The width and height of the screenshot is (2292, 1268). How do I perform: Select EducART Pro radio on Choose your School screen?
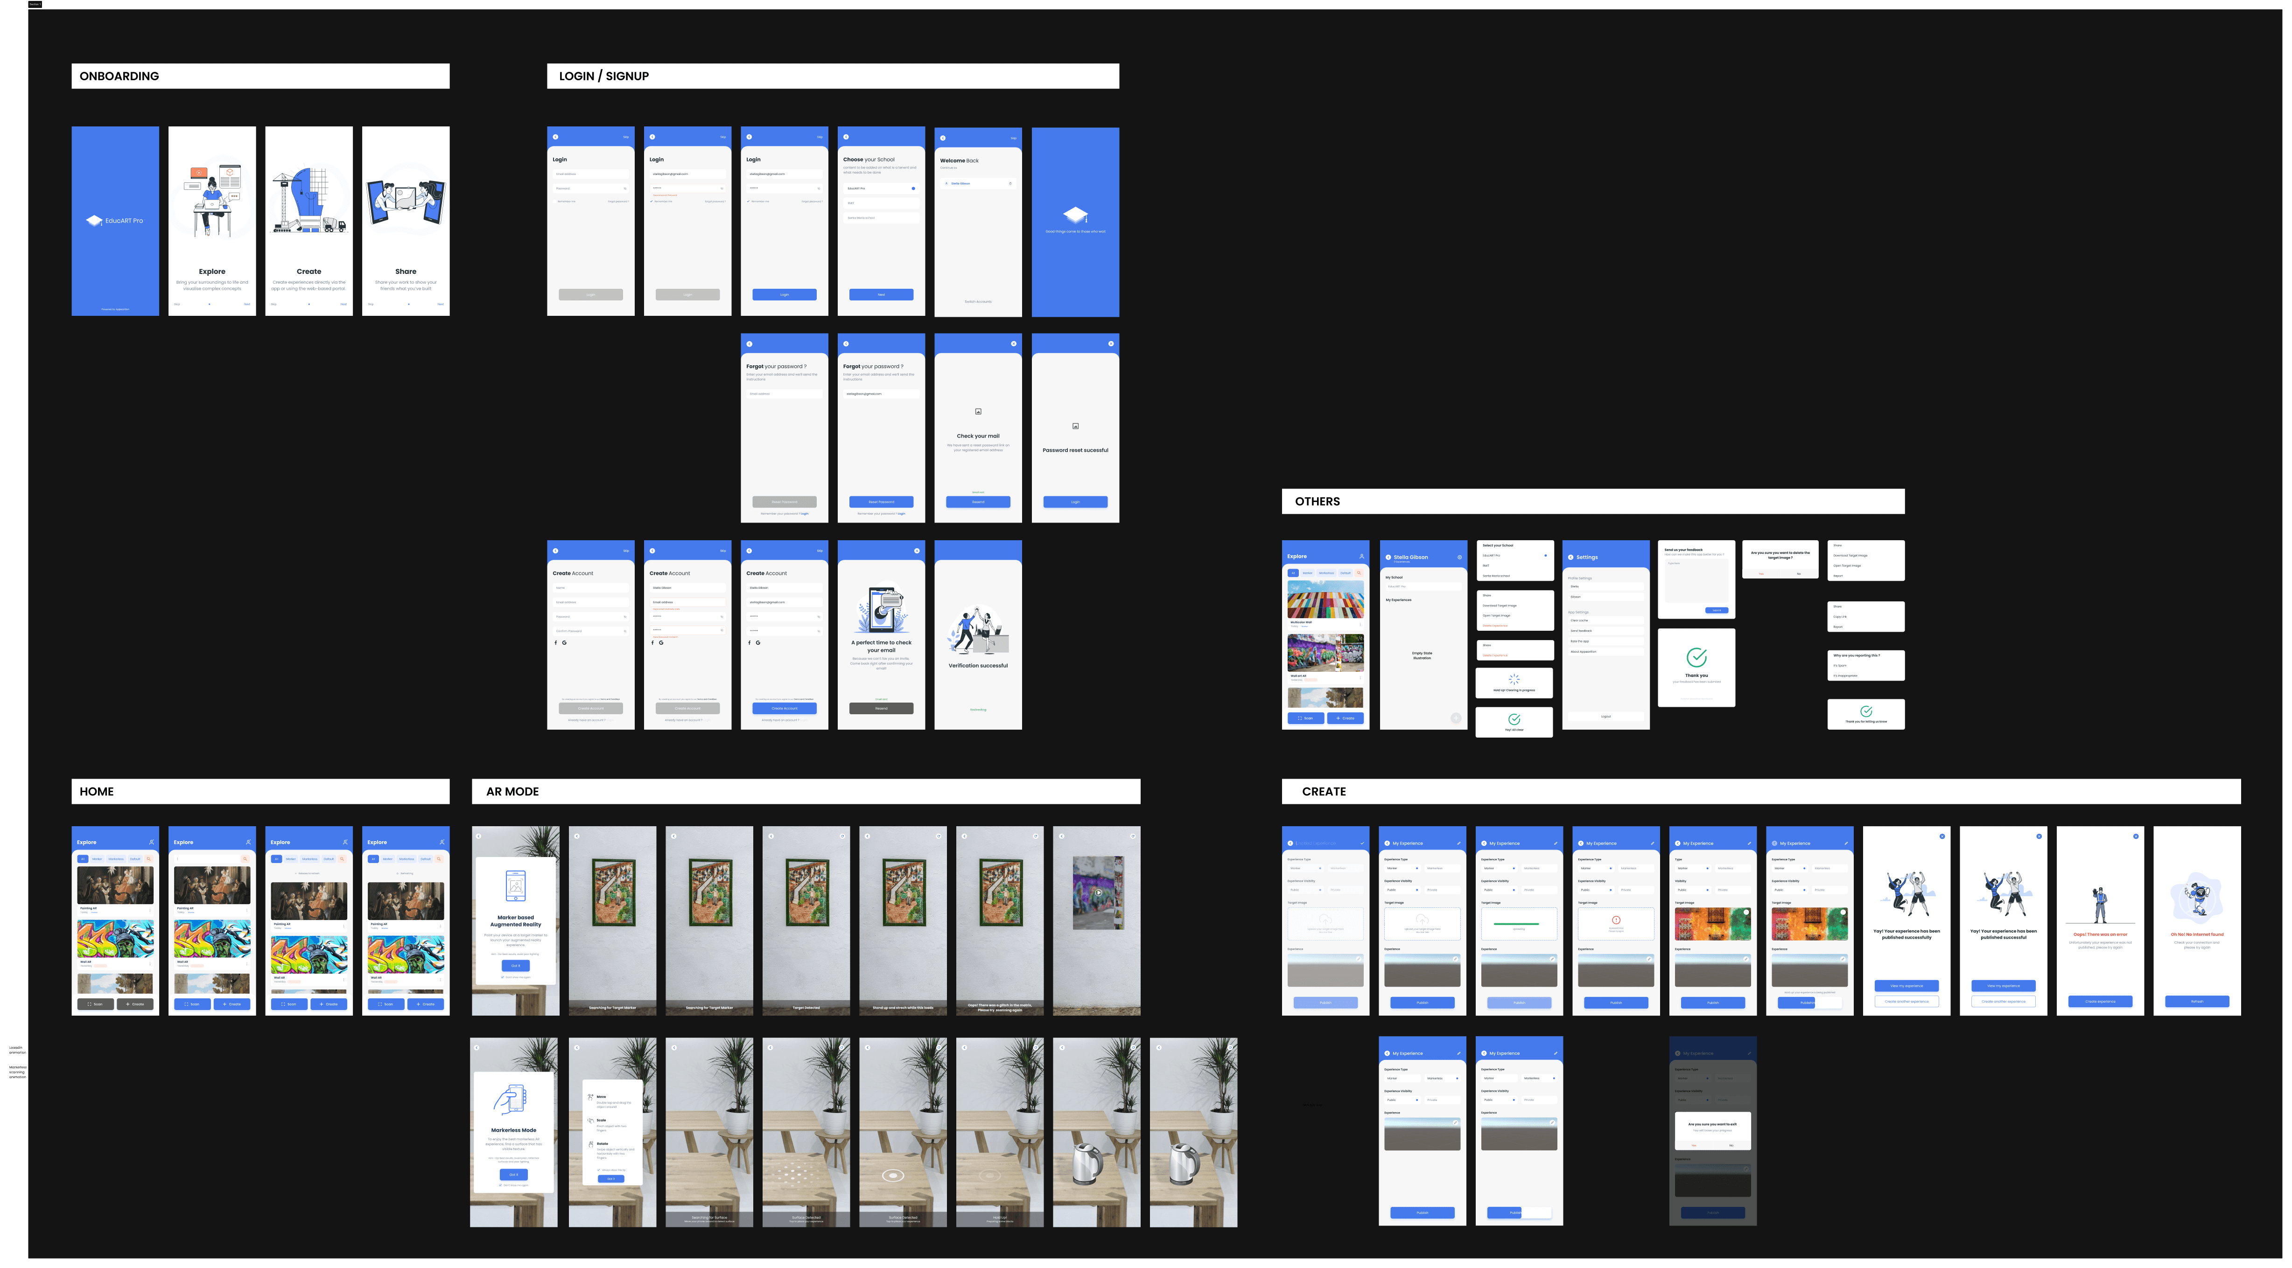pos(913,188)
